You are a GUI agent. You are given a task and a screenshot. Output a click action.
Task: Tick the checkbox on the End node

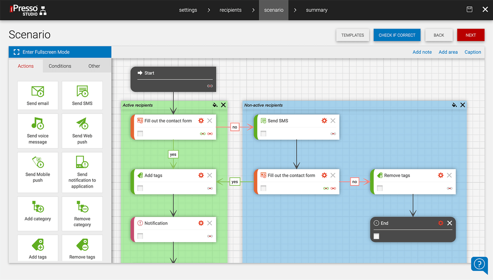point(377,236)
